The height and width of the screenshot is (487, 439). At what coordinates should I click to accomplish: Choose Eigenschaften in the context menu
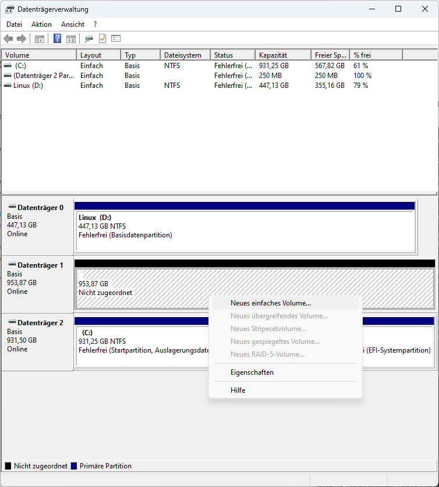click(x=285, y=372)
